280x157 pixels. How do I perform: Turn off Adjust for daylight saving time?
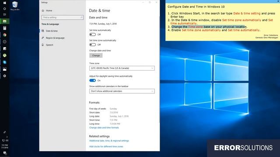point(92,80)
